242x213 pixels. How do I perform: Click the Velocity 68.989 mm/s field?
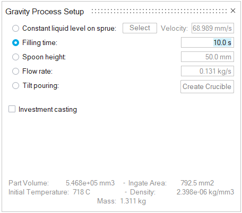(213, 28)
